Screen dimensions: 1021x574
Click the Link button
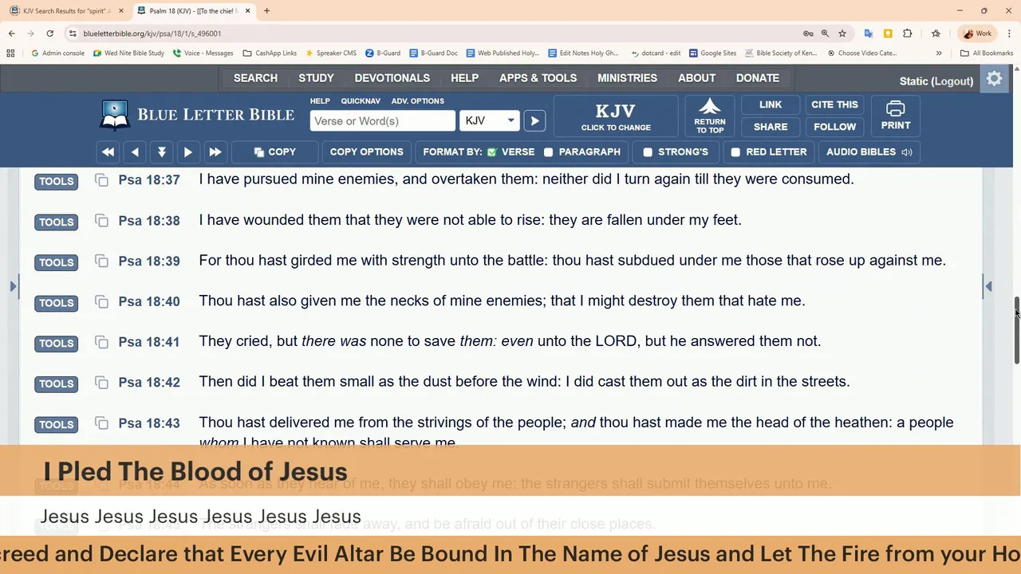pos(770,104)
